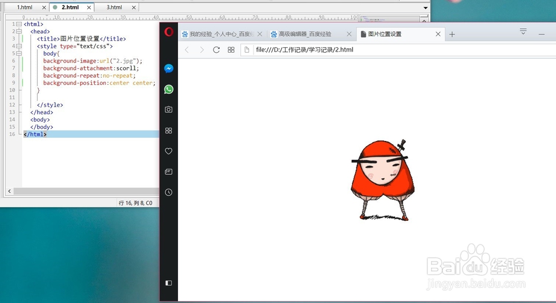This screenshot has height=303, width=556.
Task: Reload the current page
Action: tap(216, 50)
